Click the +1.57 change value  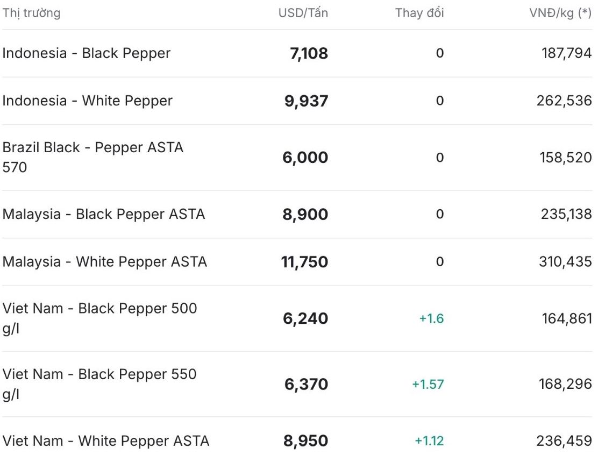click(428, 384)
